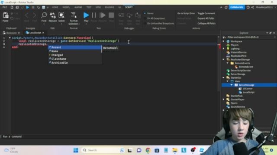The width and height of the screenshot is (277, 155).
Task: Close the Baseplate document tab
Action: 19,33
